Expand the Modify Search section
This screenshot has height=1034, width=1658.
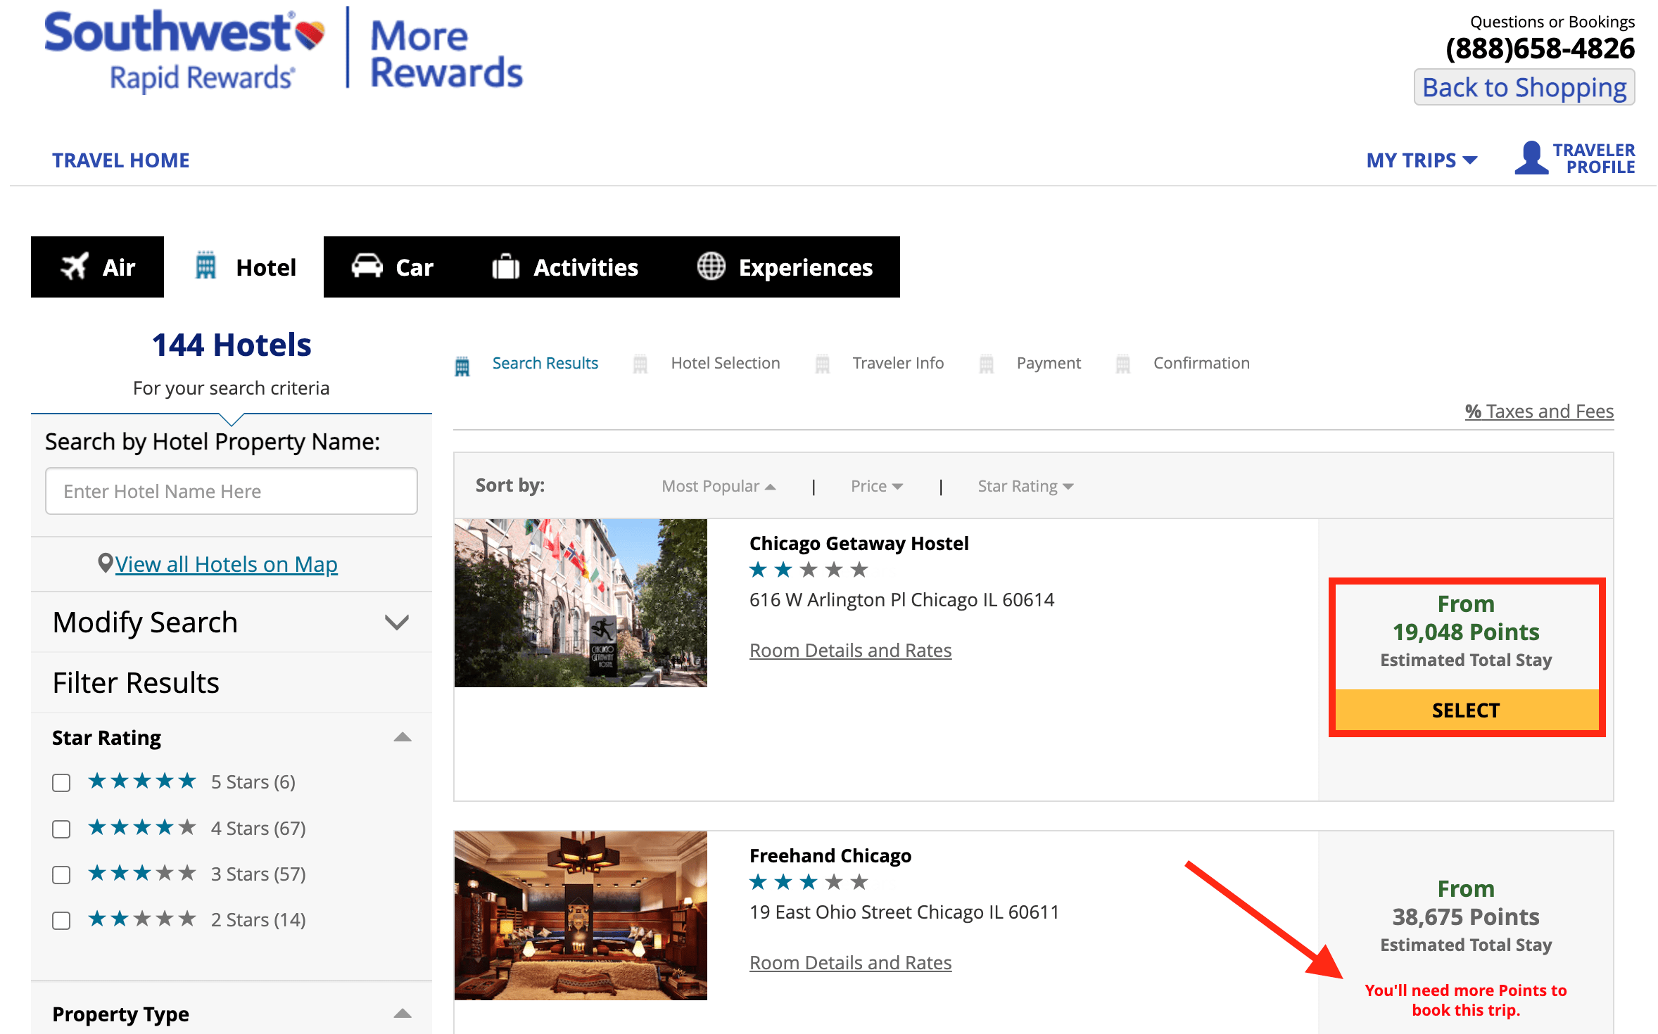[232, 623]
